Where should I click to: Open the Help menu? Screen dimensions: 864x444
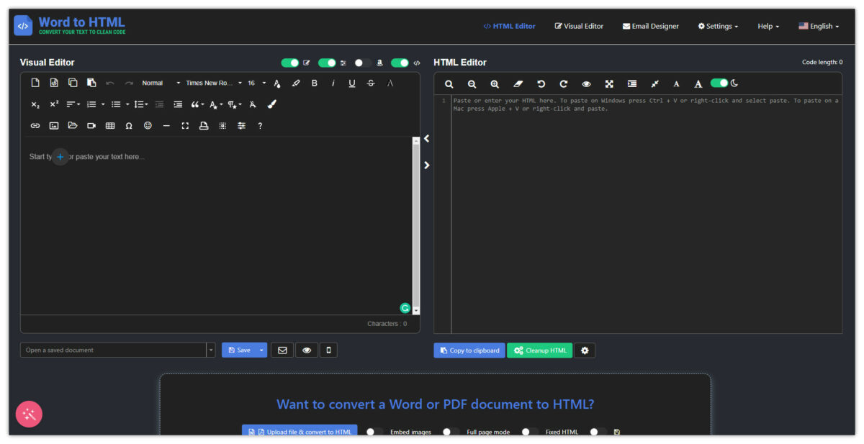768,26
